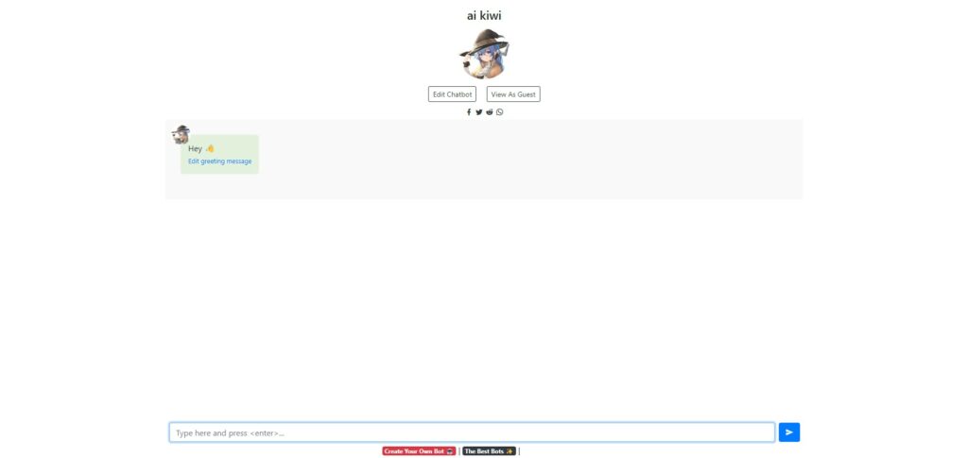Share the chatbot on Twitter
Image resolution: width=968 pixels, height=458 pixels.
(x=479, y=112)
